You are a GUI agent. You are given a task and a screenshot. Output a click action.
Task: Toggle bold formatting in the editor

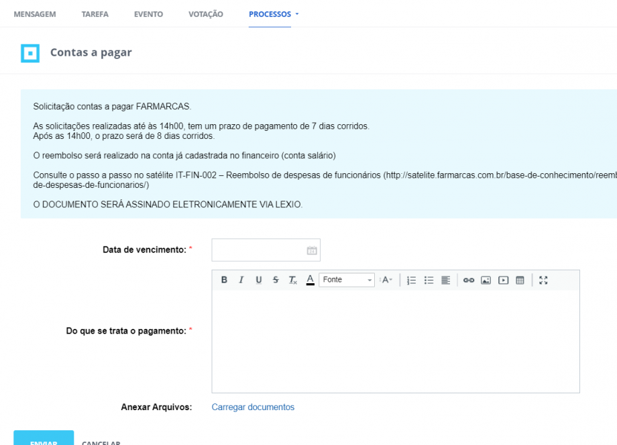(x=225, y=280)
